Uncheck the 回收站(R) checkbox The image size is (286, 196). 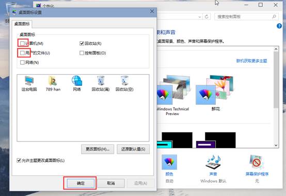tap(82, 43)
